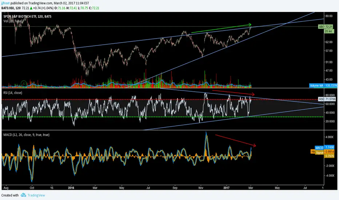The image size is (339, 200).
Task: Click the orange 0.9914 histogram value
Action: pyautogui.click(x=329, y=152)
